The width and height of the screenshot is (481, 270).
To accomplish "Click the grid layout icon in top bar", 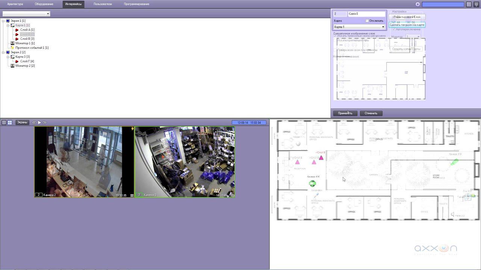I will 469,4.
